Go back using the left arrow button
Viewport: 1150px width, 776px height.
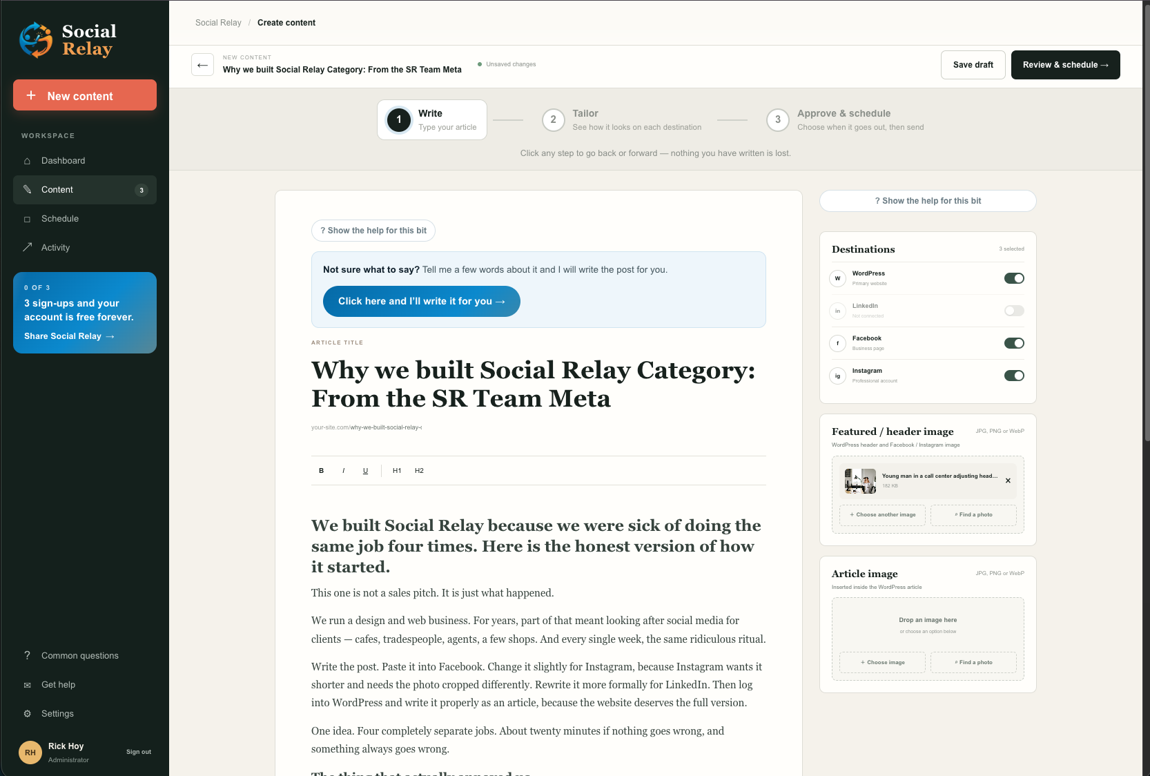pyautogui.click(x=202, y=65)
